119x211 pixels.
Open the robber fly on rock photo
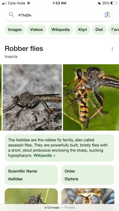pos(32,97)
